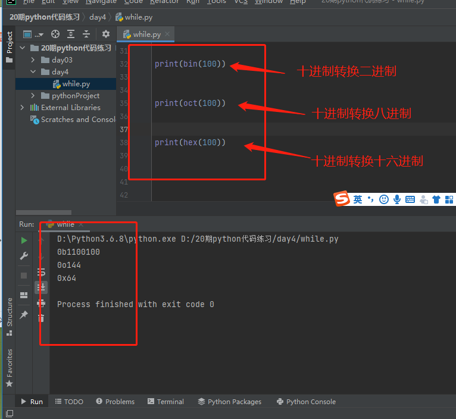Open the Problems tool window
Image resolution: width=456 pixels, height=419 pixels.
[x=115, y=402]
